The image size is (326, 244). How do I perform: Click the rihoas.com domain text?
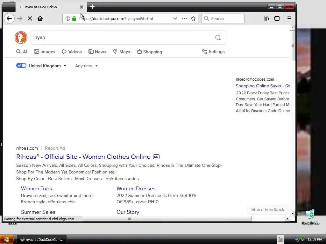27,148
